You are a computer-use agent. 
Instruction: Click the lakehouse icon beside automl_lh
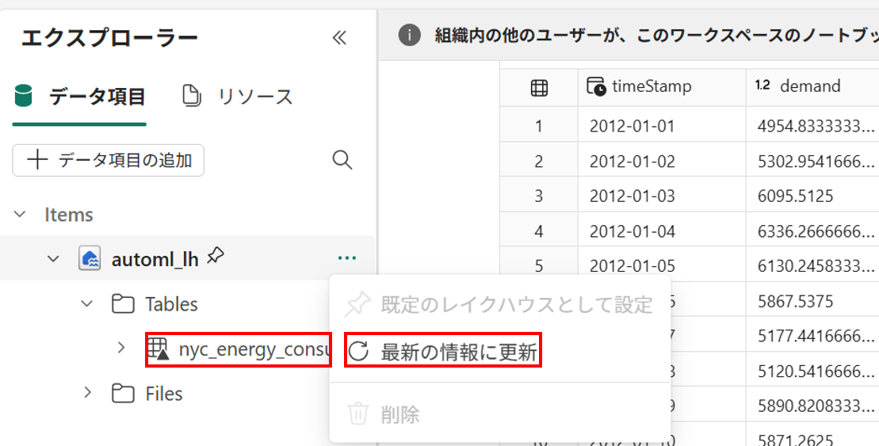coord(89,259)
